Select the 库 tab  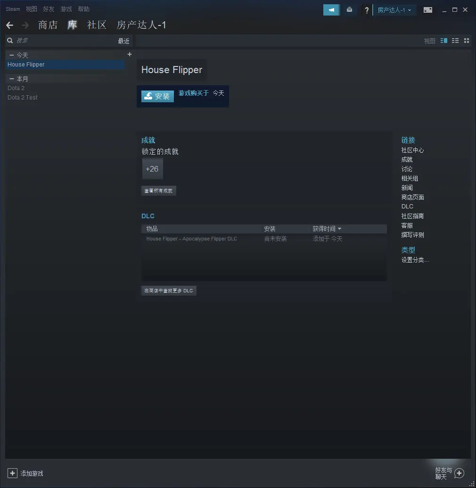pos(72,25)
